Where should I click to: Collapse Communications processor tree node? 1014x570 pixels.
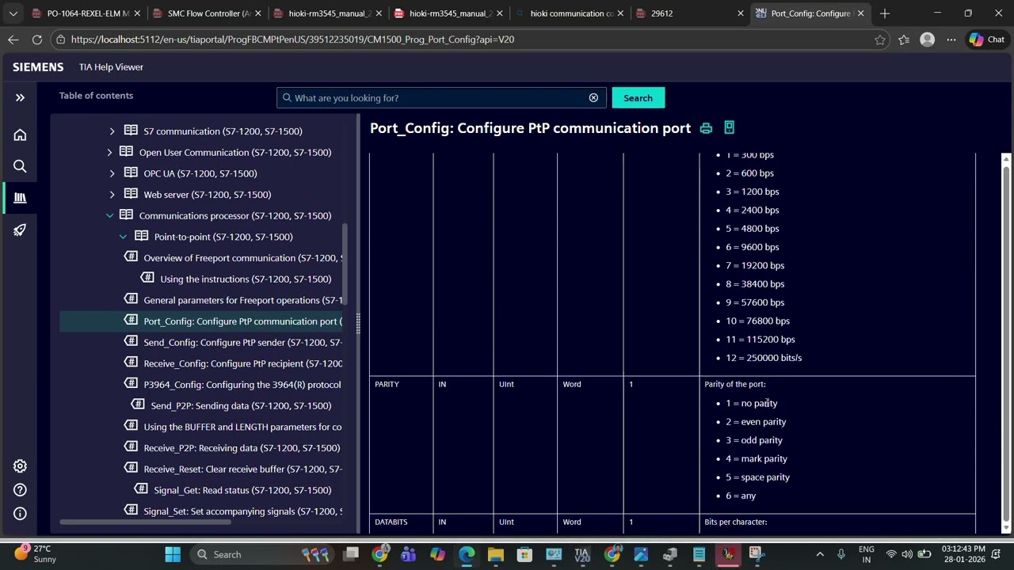click(110, 215)
